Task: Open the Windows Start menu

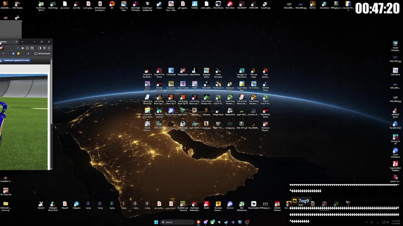Action: click(x=156, y=222)
